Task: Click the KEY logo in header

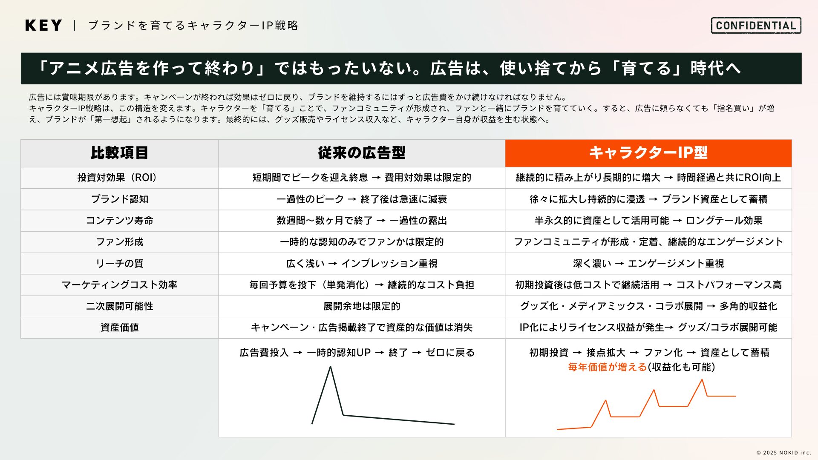Action: coord(43,26)
